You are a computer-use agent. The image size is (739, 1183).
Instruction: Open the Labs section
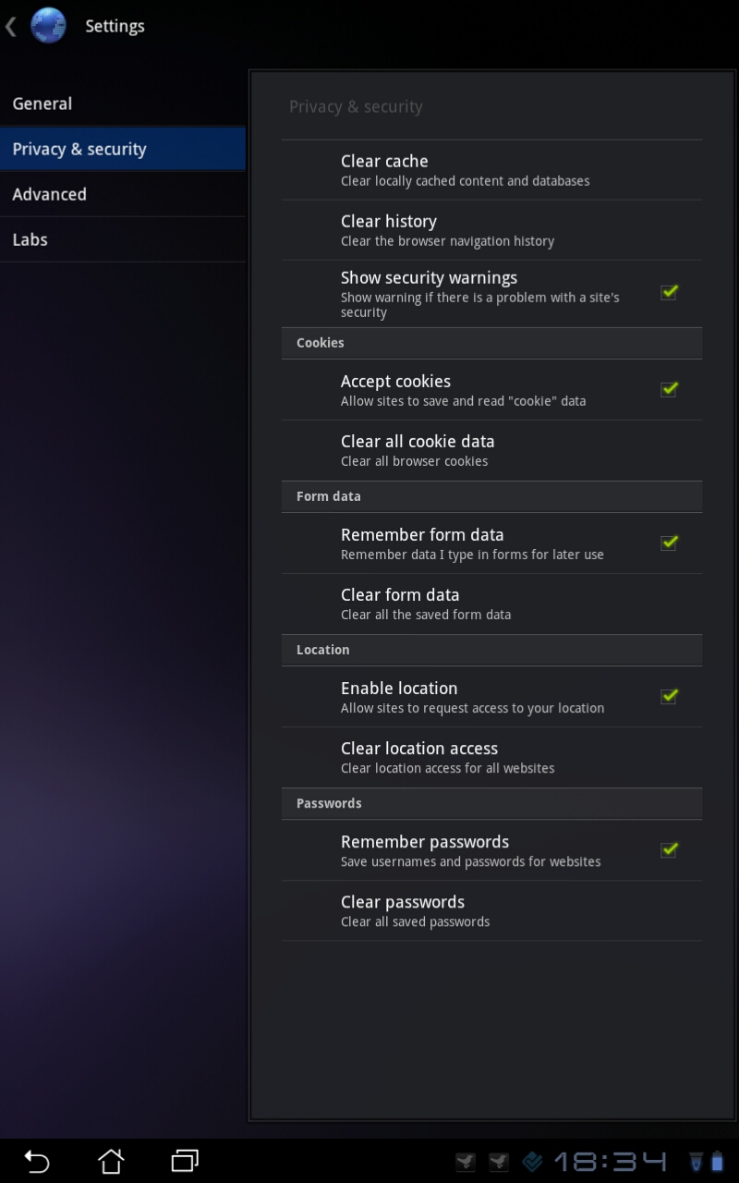click(123, 239)
